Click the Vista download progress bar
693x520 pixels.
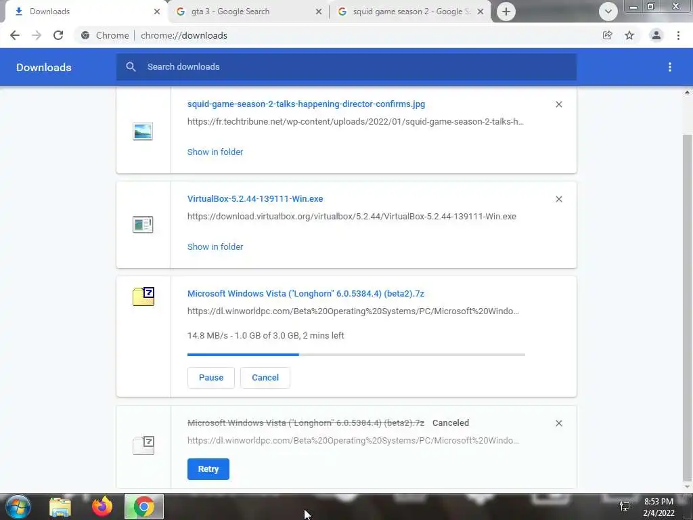(x=356, y=355)
